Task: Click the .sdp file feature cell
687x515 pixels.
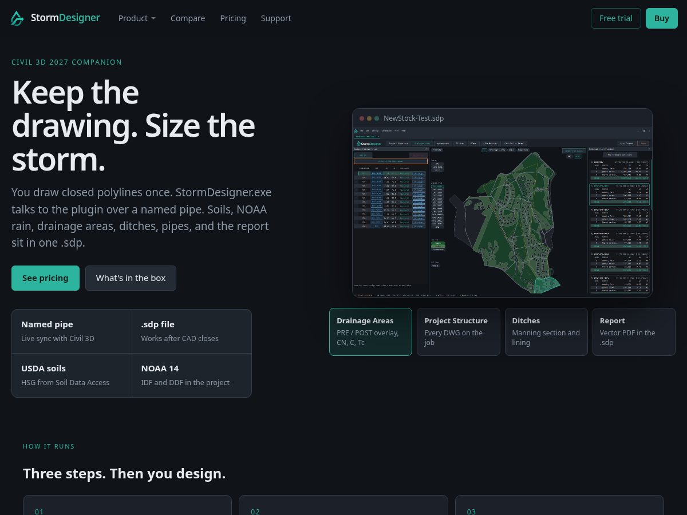Action: [x=192, y=331]
